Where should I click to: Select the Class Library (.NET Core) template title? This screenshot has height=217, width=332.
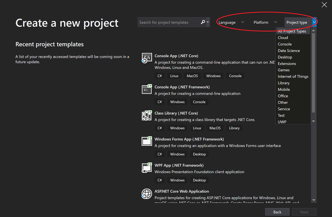click(176, 113)
